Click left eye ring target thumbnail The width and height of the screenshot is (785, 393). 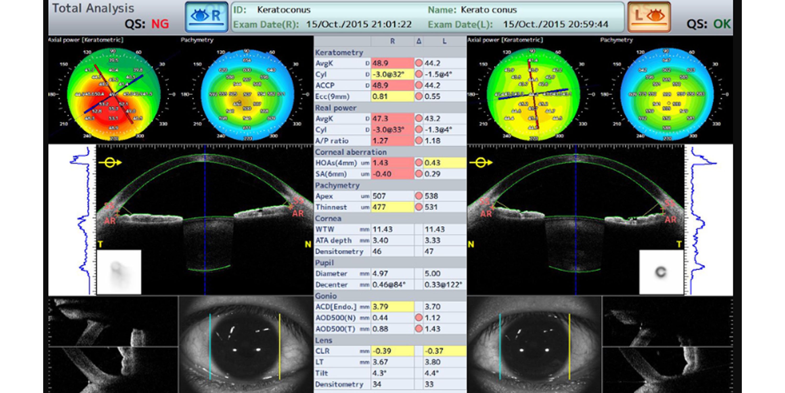(661, 272)
